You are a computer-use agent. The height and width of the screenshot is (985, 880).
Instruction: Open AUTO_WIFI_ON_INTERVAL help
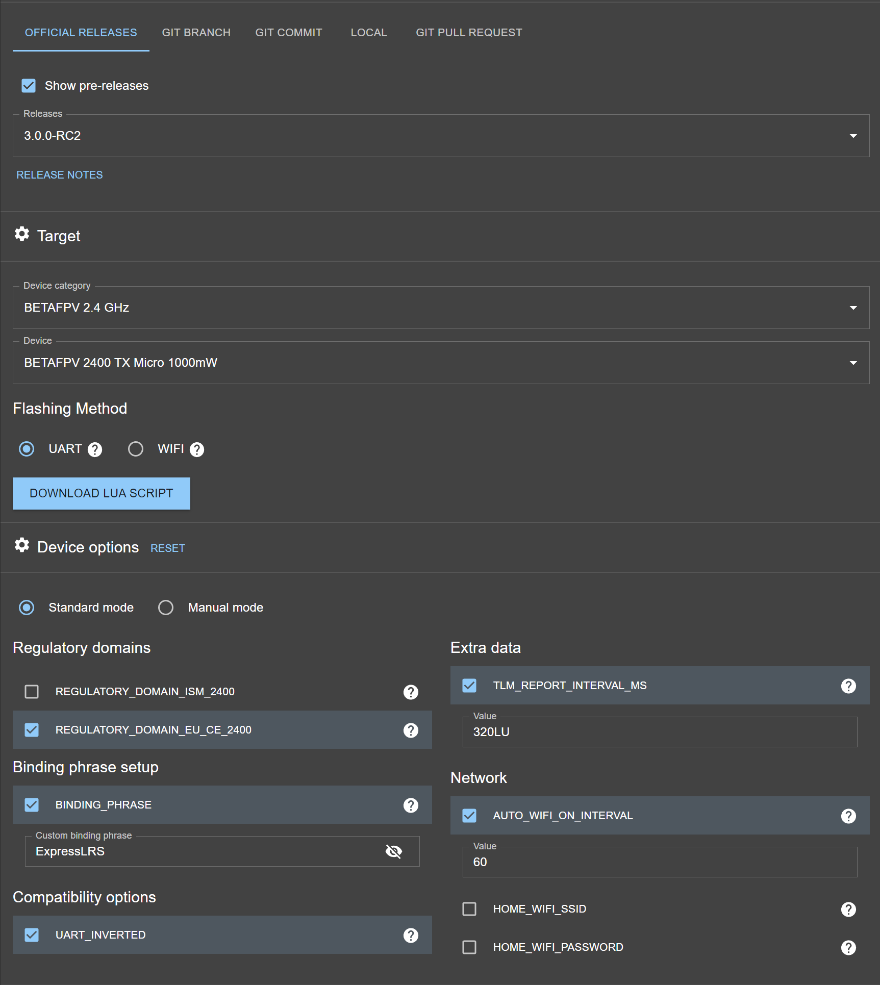[848, 816]
